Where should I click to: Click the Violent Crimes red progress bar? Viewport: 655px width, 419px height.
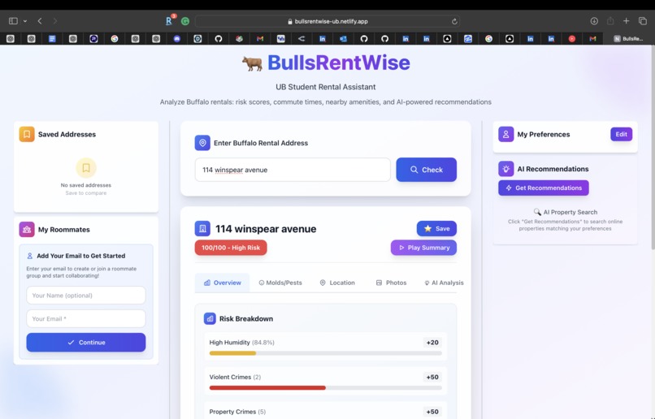tap(267, 387)
